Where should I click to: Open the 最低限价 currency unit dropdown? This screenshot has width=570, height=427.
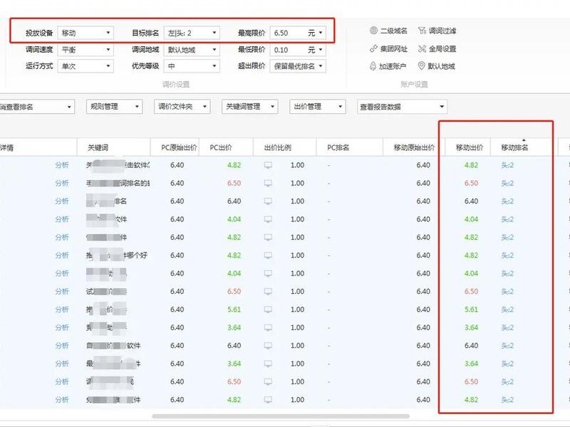tap(315, 49)
